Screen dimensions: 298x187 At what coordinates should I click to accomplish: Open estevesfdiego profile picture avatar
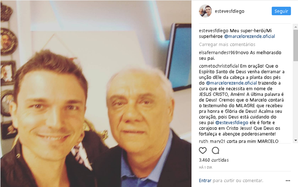point(205,11)
